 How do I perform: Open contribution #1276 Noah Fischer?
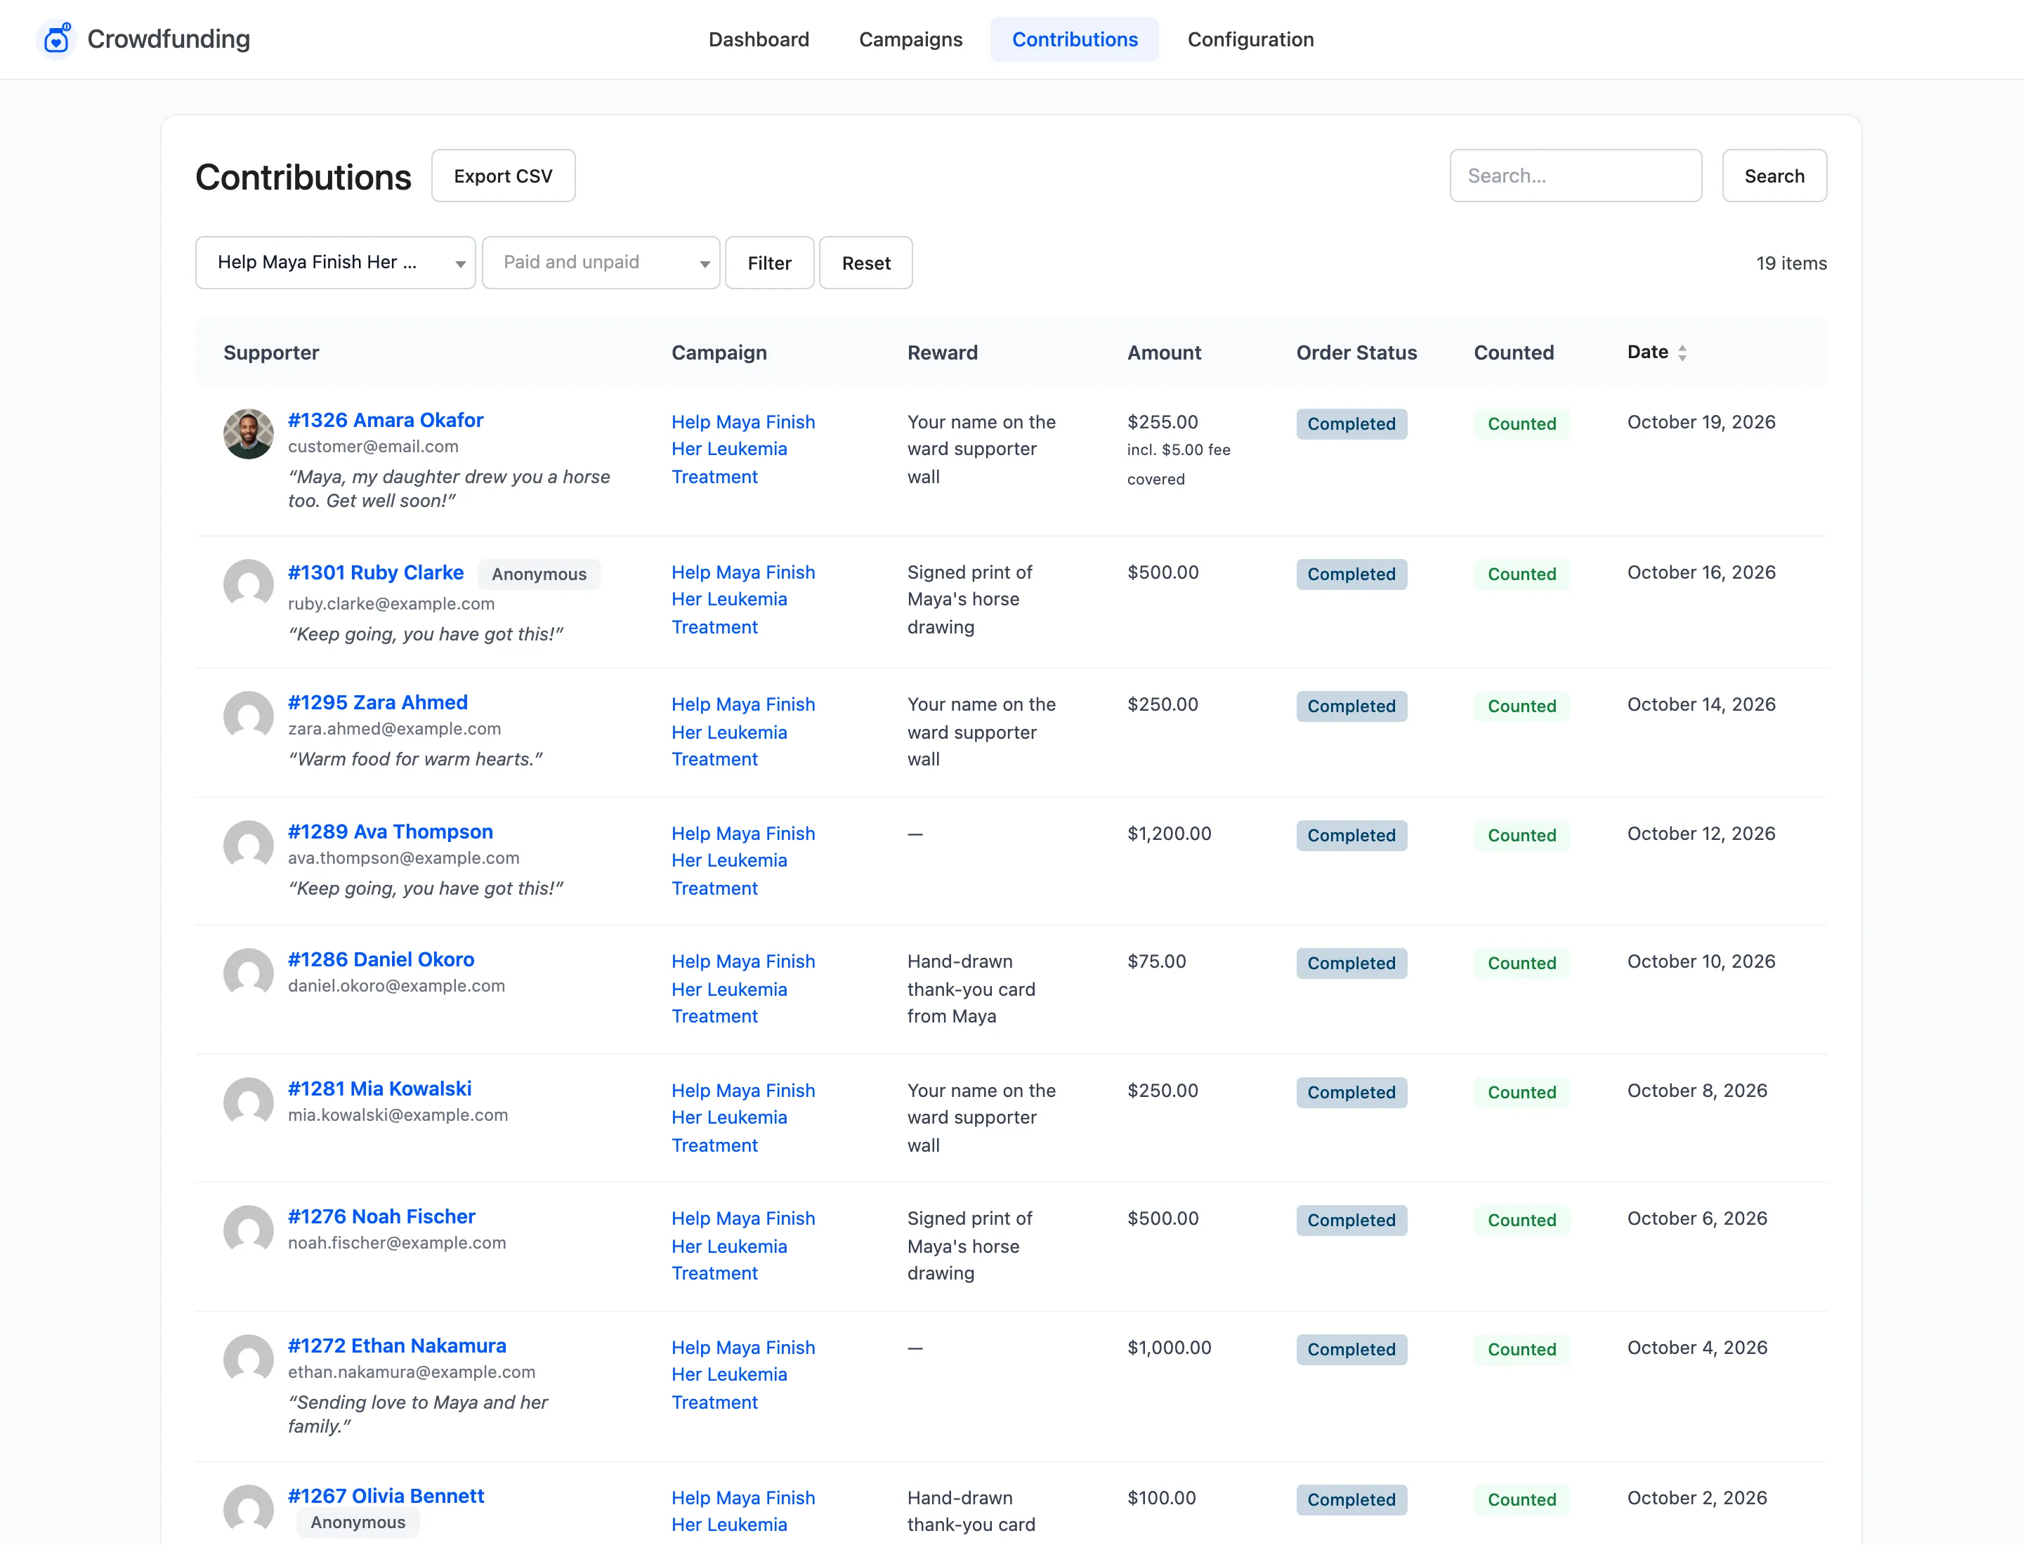(x=382, y=1216)
